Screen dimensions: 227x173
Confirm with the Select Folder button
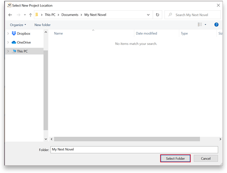click(x=175, y=159)
